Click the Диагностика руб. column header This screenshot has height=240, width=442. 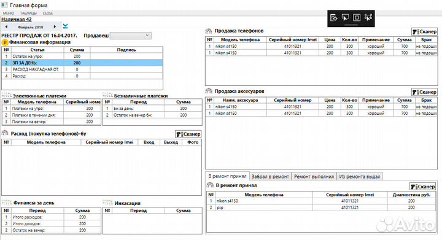[x=411, y=195]
